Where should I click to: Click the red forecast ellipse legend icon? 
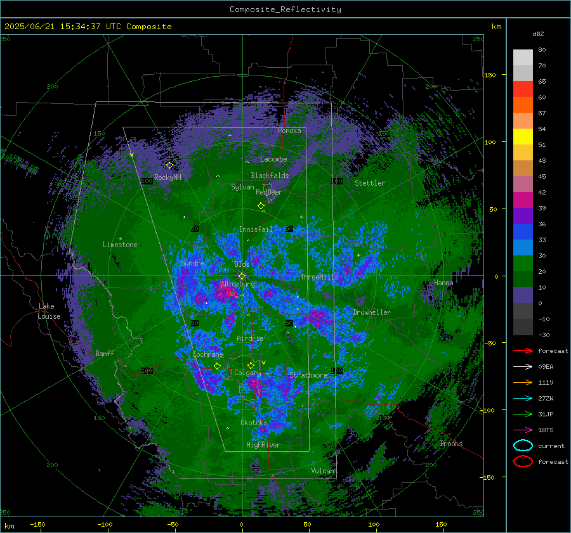pos(523,461)
